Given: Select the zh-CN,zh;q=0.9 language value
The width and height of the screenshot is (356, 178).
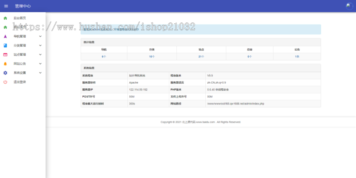Looking at the screenshot, I should tap(217, 82).
